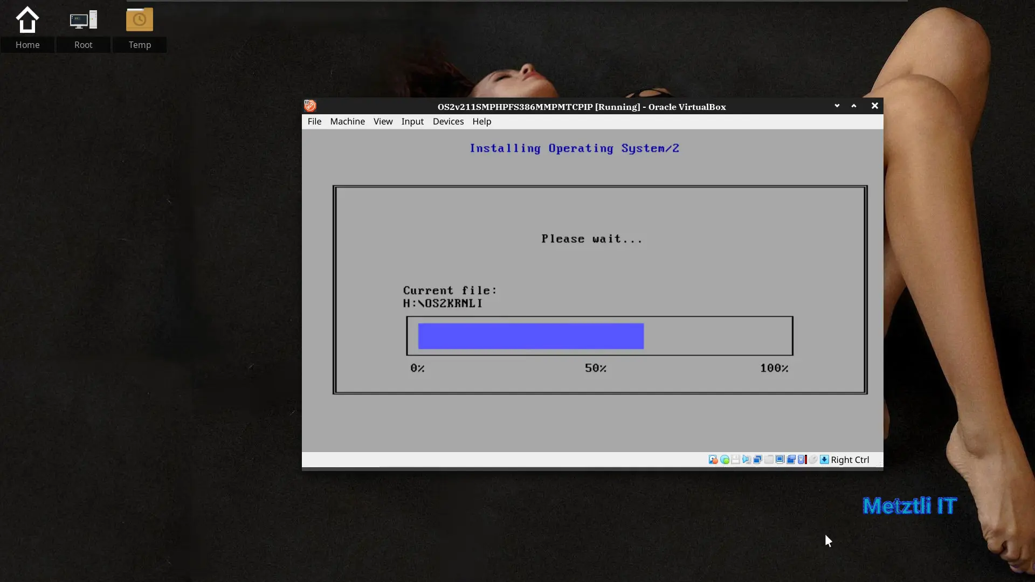Click the keyboard capture arrow icon
Image resolution: width=1035 pixels, height=582 pixels.
(x=824, y=460)
